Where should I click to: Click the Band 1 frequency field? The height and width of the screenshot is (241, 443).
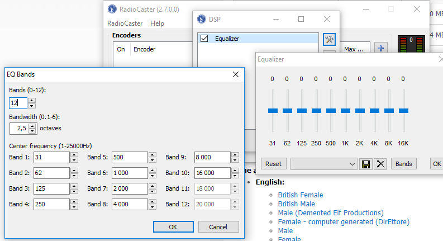pyautogui.click(x=52, y=157)
